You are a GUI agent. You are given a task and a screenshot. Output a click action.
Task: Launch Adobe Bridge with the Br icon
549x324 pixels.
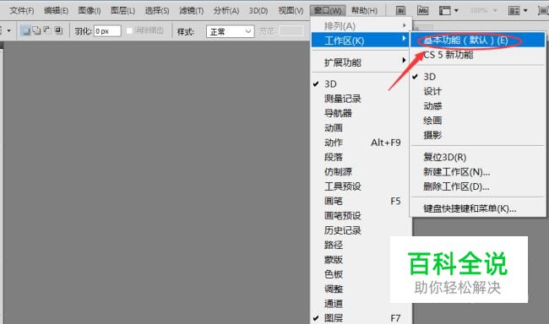pyautogui.click(x=400, y=10)
